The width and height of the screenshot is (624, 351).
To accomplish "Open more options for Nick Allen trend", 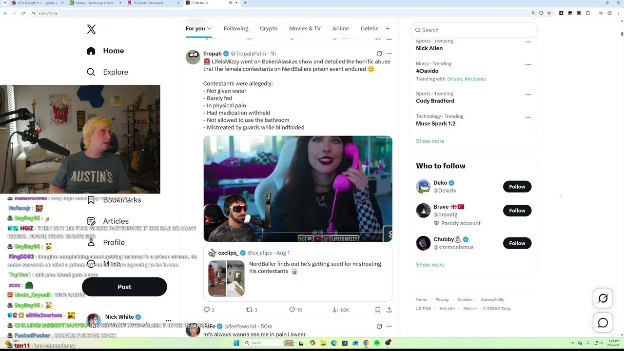I will pos(528,42).
